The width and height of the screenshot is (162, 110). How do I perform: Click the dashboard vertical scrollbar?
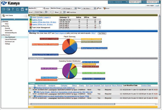click(160, 55)
